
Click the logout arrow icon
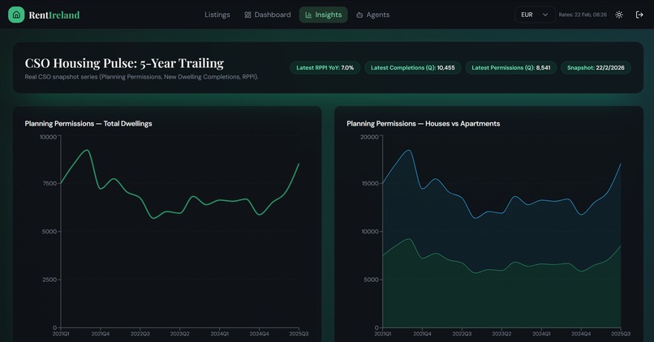click(639, 15)
